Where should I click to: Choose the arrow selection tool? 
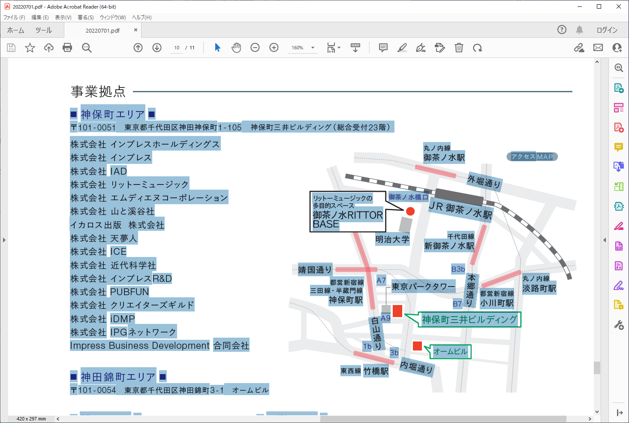(217, 48)
